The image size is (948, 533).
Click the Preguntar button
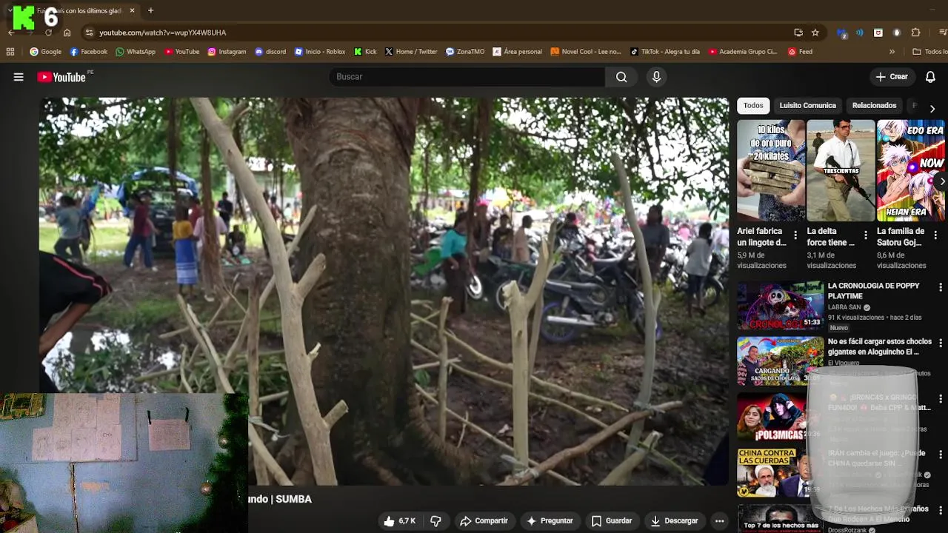point(550,521)
